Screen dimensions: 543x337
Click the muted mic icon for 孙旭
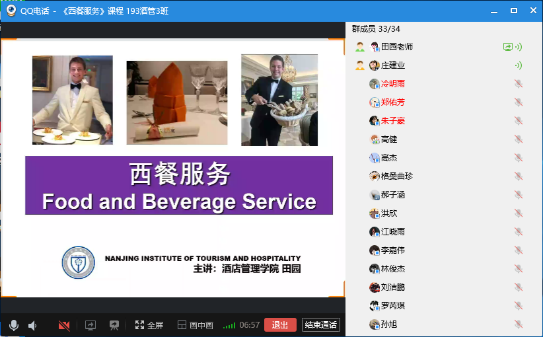519,324
